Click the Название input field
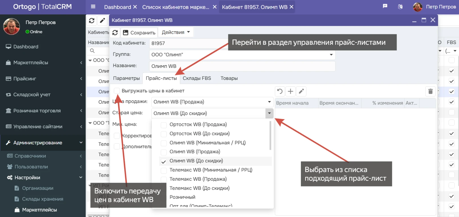This screenshot has height=217, width=459. coord(242,66)
